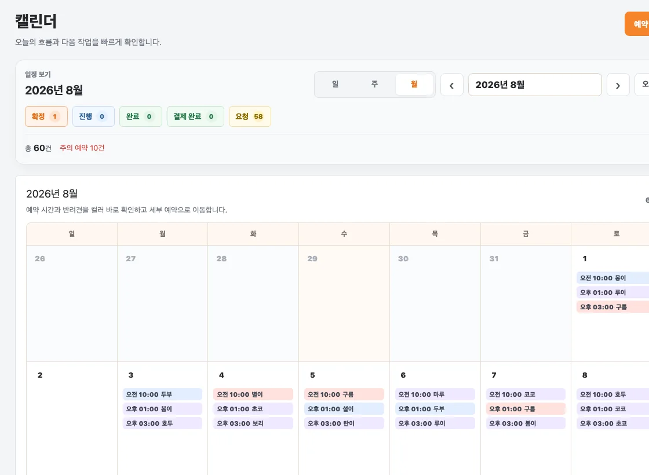Open 오후 03:00 봄이 booking on Aug 7
This screenshot has height=475, width=649.
click(x=526, y=423)
